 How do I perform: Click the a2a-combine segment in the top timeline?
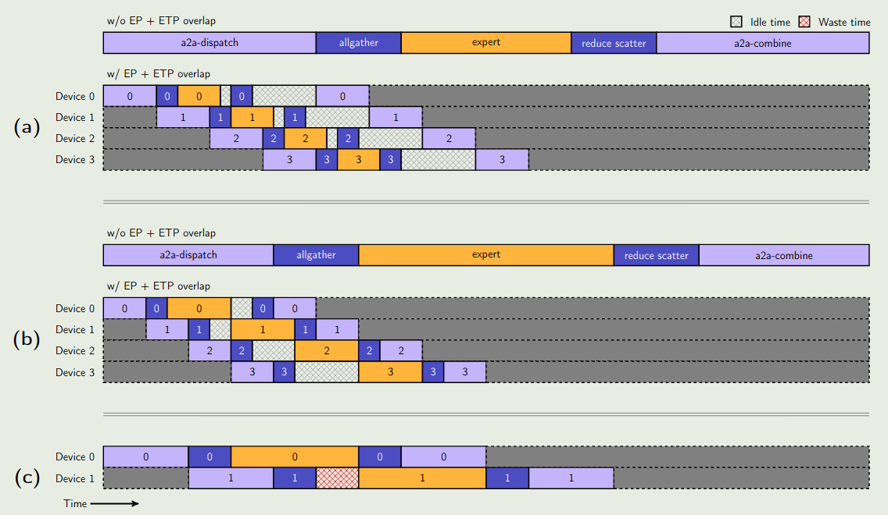pos(764,42)
